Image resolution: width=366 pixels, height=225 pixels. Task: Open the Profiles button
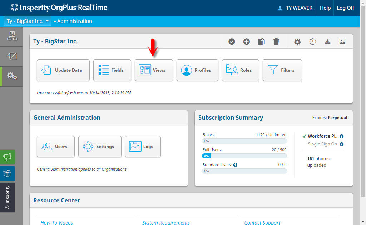coord(197,70)
